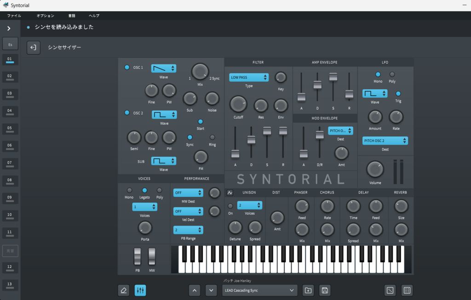Click the add-to-folder patch icon
Screen dimensions: 471x300
point(308,290)
